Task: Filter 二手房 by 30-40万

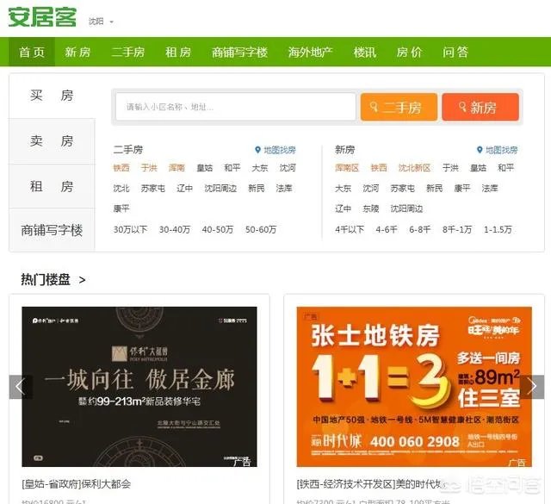Action: click(175, 230)
